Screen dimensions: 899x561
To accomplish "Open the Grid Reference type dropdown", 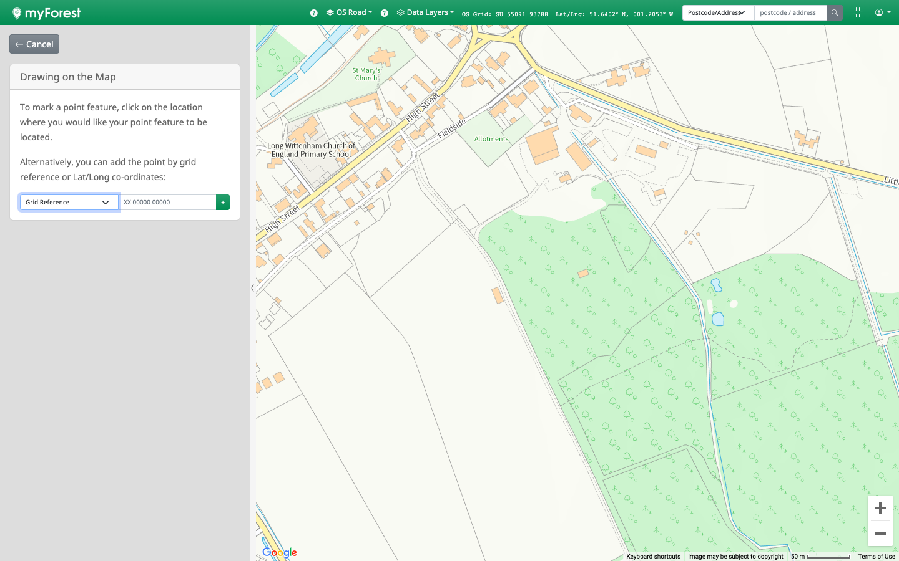I will click(69, 203).
